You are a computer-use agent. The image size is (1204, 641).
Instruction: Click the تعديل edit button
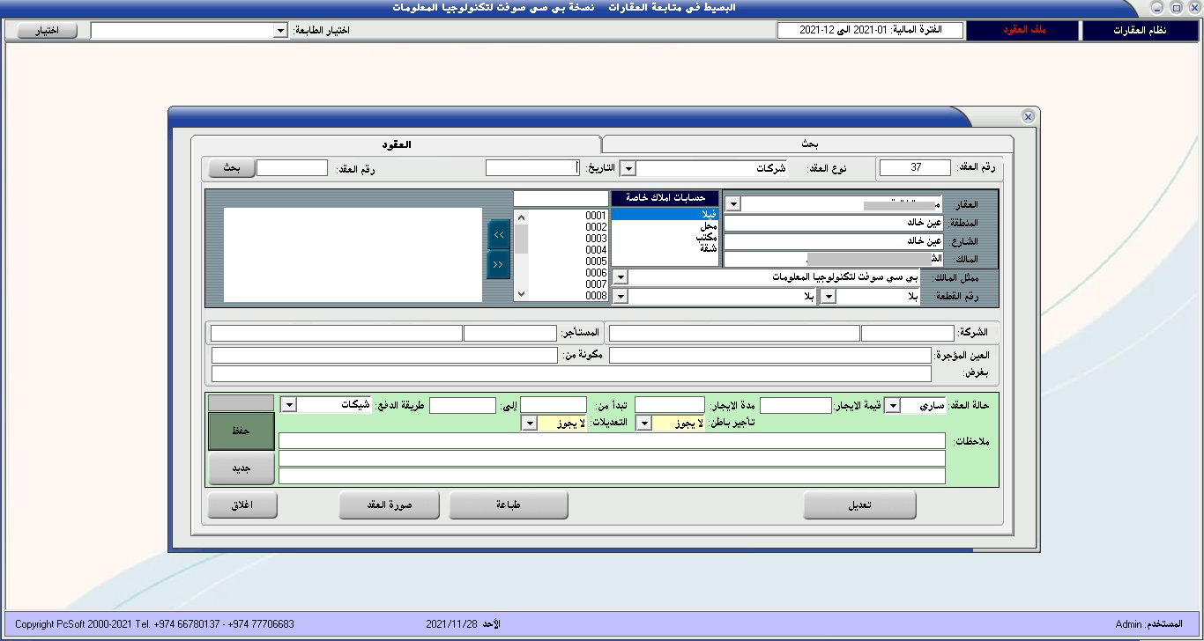(x=859, y=505)
